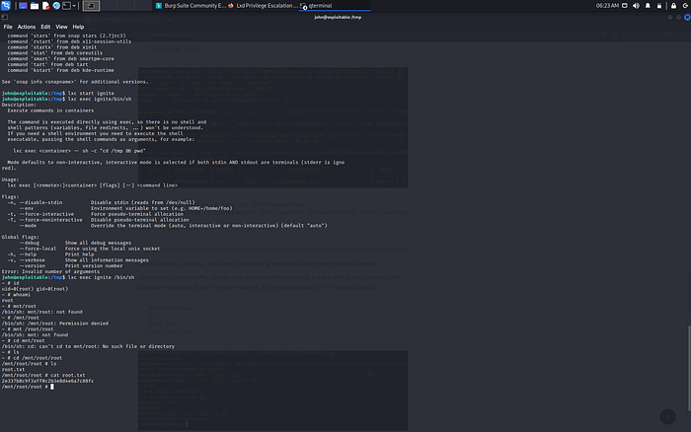
Task: Maximize the qterminal window
Action: point(679,17)
